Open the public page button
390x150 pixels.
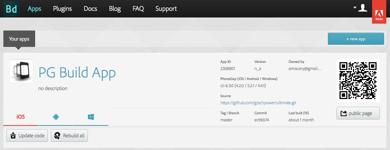click(x=358, y=114)
